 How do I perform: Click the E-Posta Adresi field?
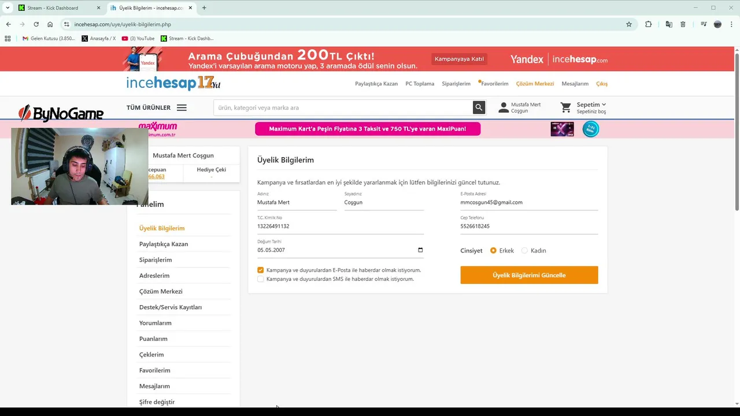click(529, 202)
